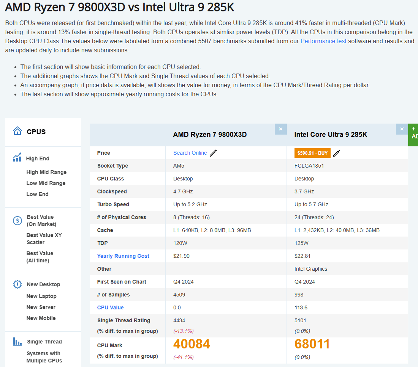Image resolution: width=418 pixels, height=367 pixels.
Task: Select Low End in sidebar
Action: click(x=37, y=194)
